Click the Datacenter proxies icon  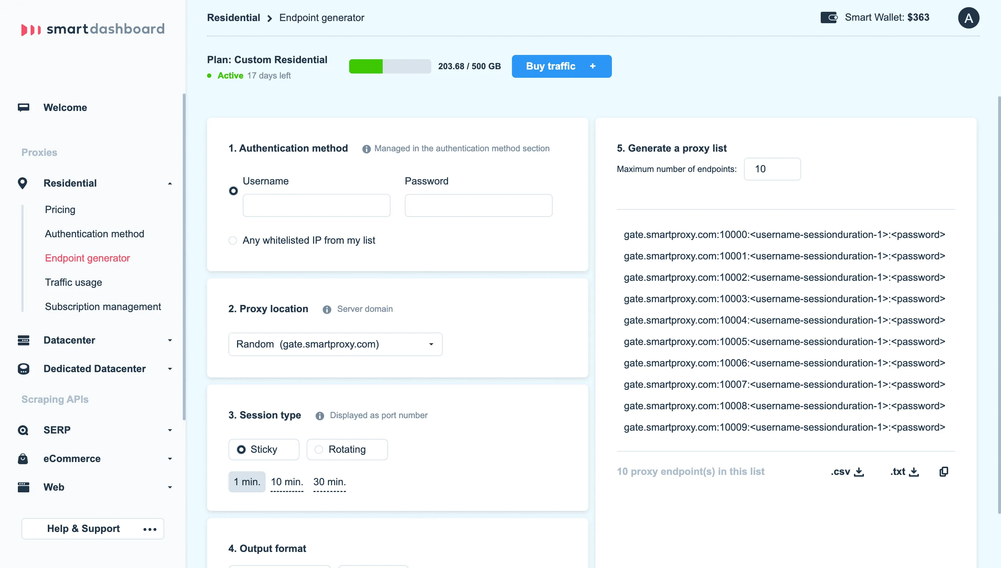(x=24, y=340)
